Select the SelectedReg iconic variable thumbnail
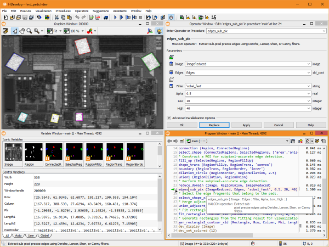 point(73,152)
